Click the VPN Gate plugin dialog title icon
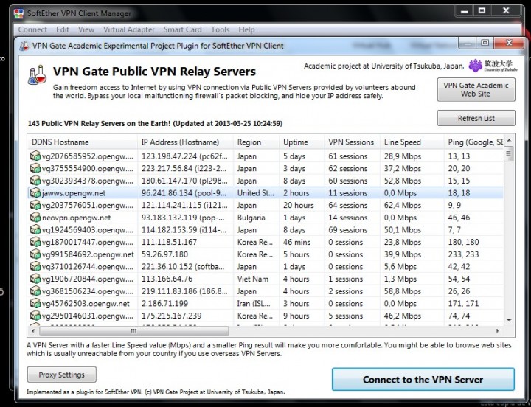Viewport: 531px width, 407px height. click(24, 46)
